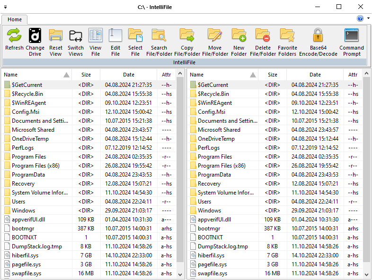Select $GetCurrent folder icon in left pane
Screen dimensions: 372x280
(x=7, y=85)
